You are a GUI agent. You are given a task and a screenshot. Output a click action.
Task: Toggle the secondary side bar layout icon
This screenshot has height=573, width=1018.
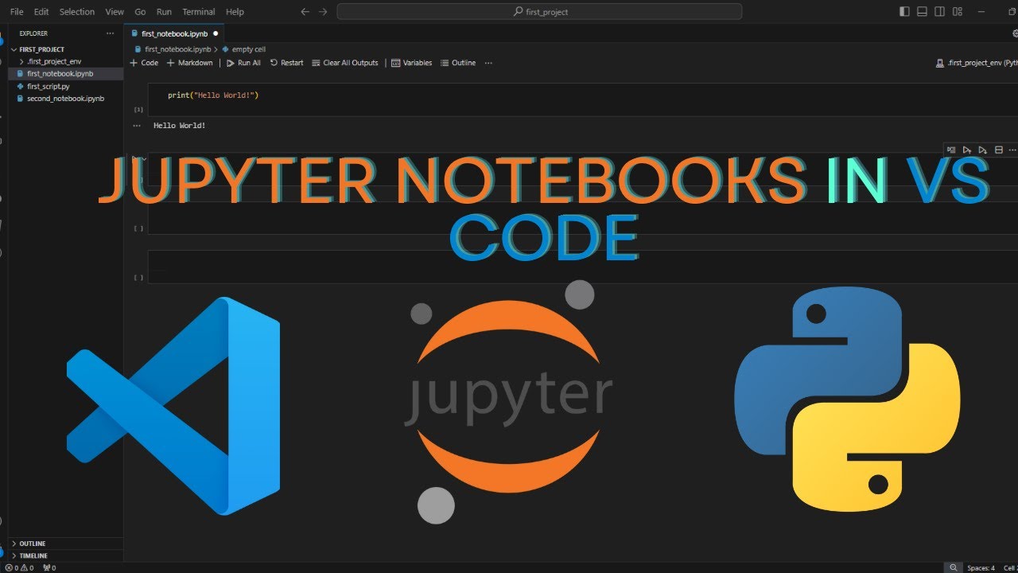(x=939, y=12)
